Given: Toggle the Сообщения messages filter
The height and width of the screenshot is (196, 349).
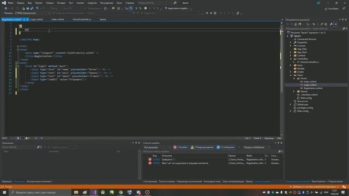Looking at the screenshot, I should (225, 147).
